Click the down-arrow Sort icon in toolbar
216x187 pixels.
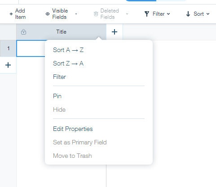point(188,14)
